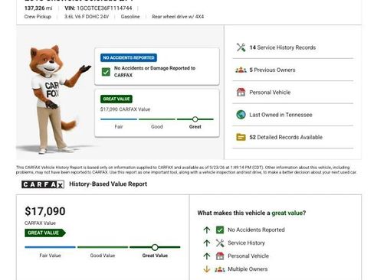374x280 pixels.
Task: Click the 137,326 mi mileage text
Action: click(38, 8)
